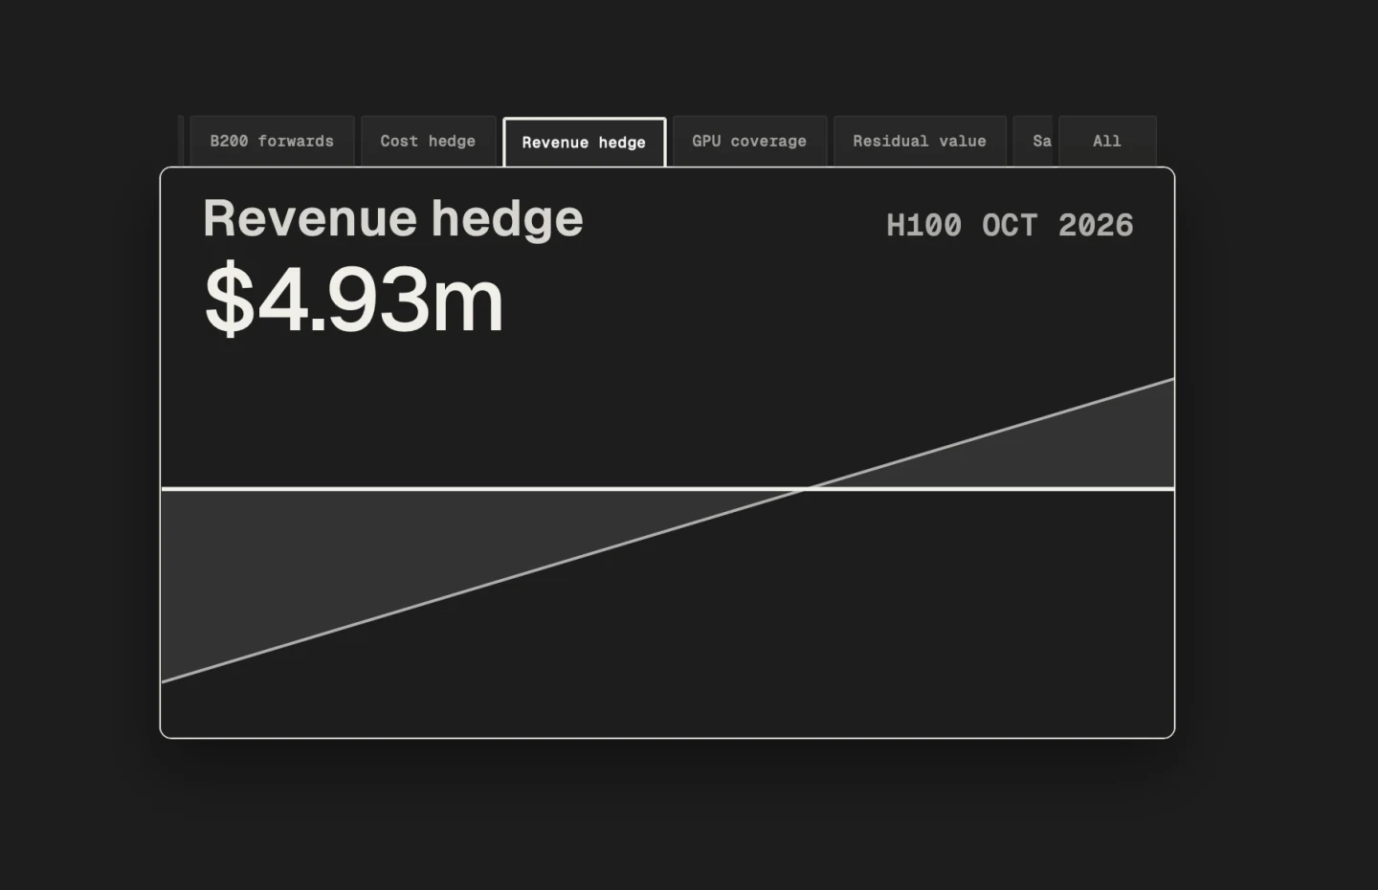The width and height of the screenshot is (1378, 890).
Task: Click the $4.93m value
Action: point(354,300)
